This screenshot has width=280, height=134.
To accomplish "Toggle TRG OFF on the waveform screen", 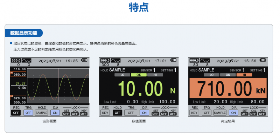I will pos(28,113).
